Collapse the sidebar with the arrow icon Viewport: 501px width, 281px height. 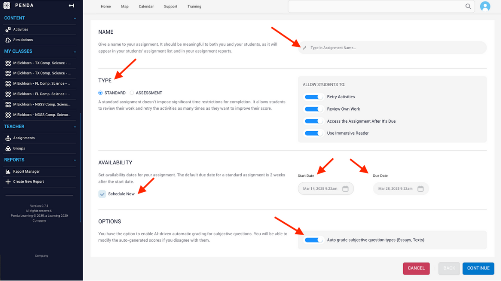coord(71,6)
